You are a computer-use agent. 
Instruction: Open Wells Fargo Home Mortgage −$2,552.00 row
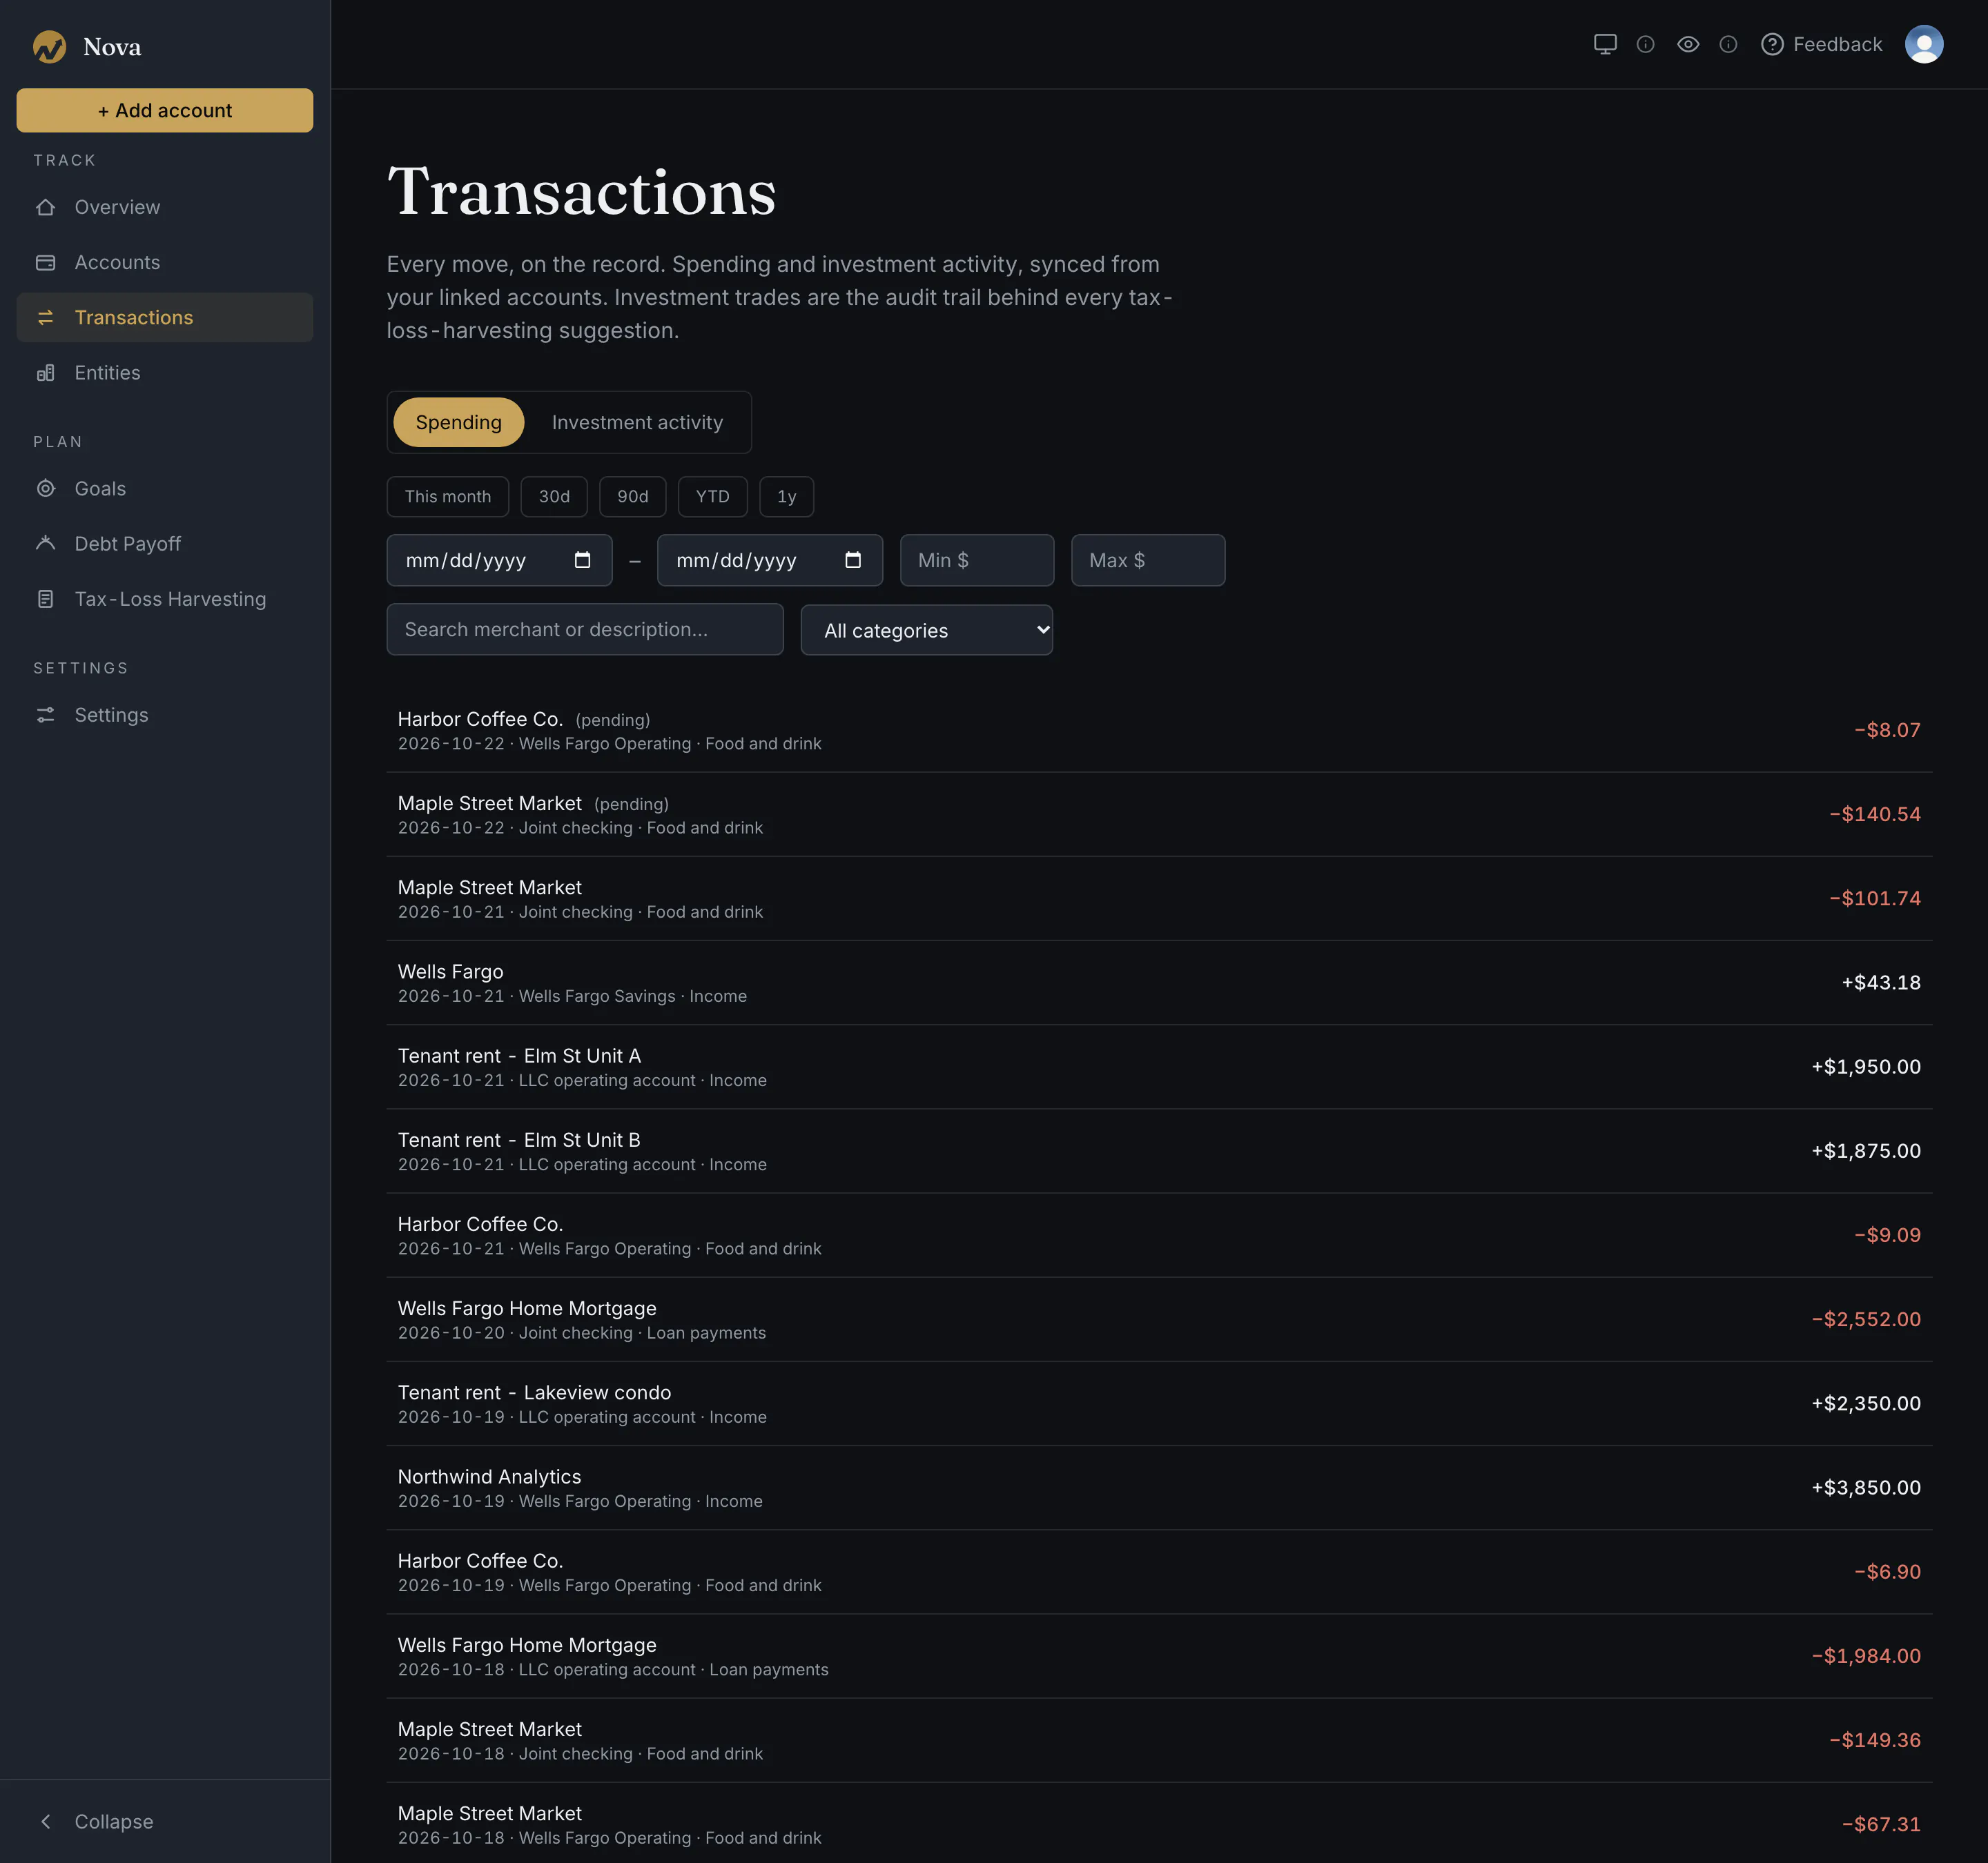point(1159,1319)
